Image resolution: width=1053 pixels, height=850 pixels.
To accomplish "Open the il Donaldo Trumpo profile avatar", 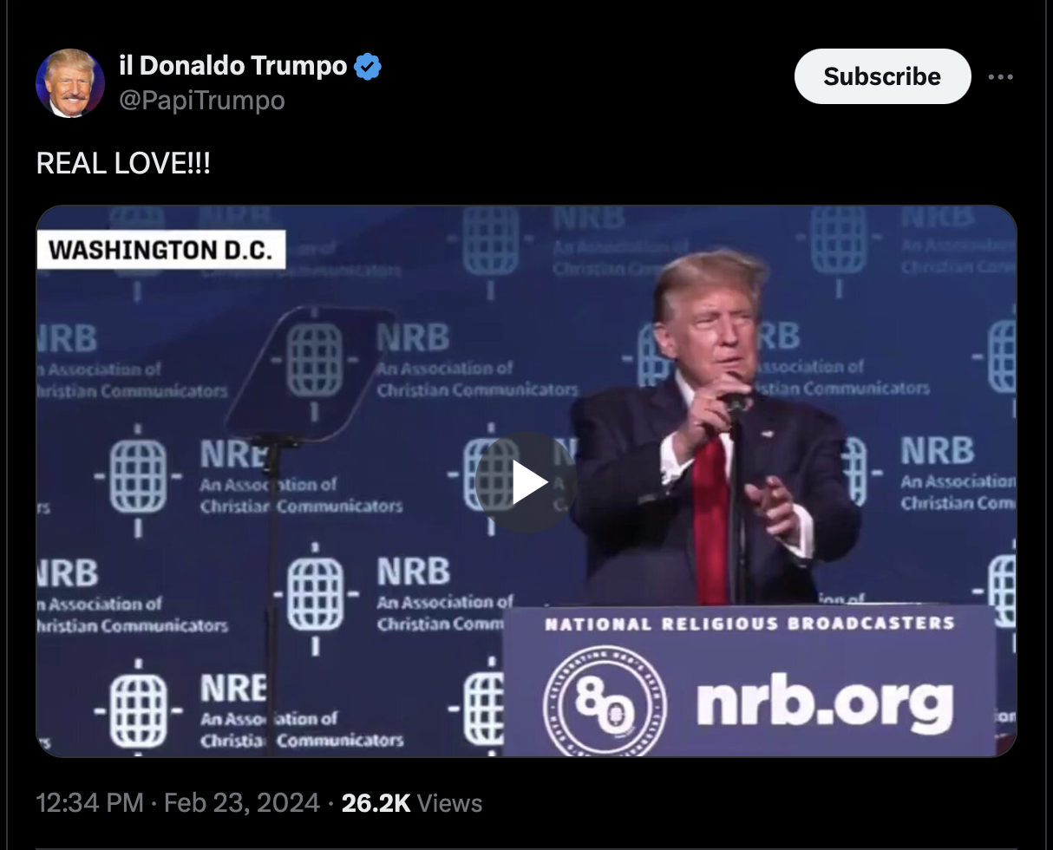I will click(x=69, y=82).
